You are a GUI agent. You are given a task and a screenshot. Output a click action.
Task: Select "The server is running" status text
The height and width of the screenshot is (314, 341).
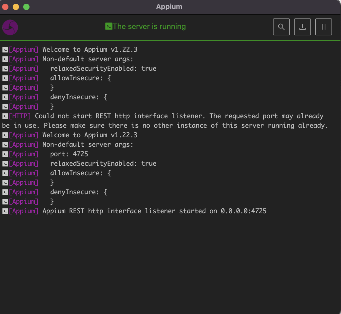[x=149, y=27]
